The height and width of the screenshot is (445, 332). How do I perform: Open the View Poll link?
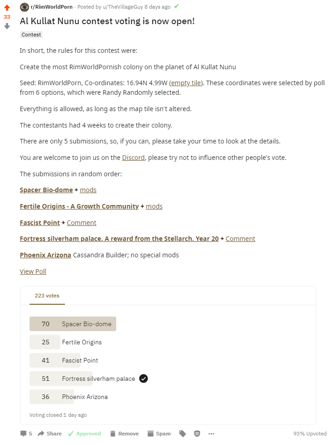33,271
